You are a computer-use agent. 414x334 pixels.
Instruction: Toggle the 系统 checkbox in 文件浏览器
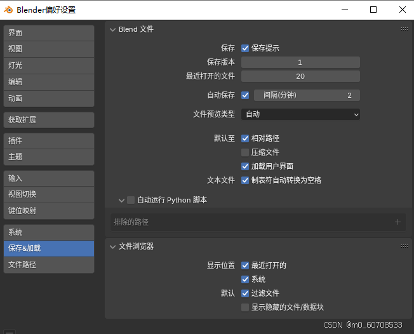click(x=245, y=279)
